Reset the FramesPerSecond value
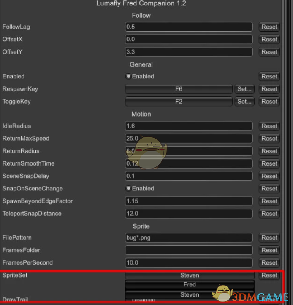This screenshot has height=305, width=293. (x=269, y=262)
